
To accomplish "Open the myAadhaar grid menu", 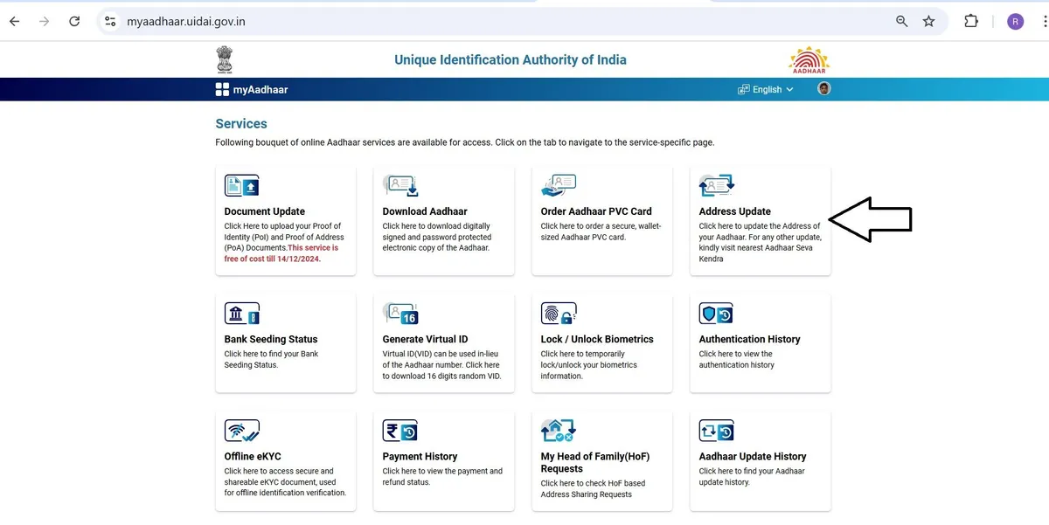I will (222, 89).
